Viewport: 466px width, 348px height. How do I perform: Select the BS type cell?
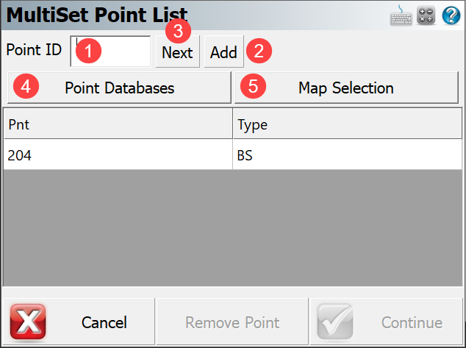pos(348,155)
